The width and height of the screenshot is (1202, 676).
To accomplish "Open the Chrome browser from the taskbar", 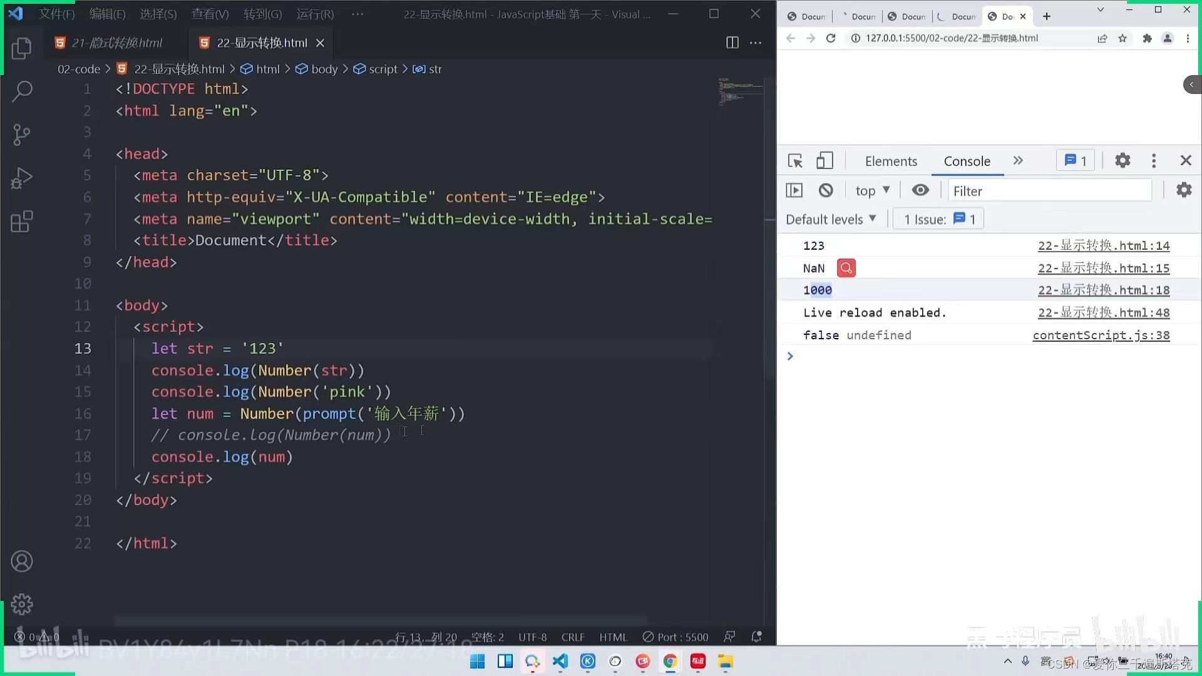I will click(669, 662).
